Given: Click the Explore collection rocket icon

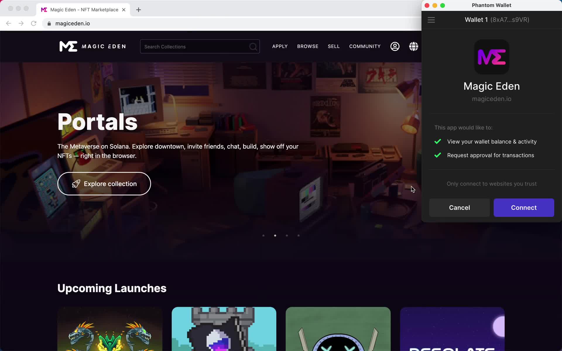Looking at the screenshot, I should click(x=76, y=184).
